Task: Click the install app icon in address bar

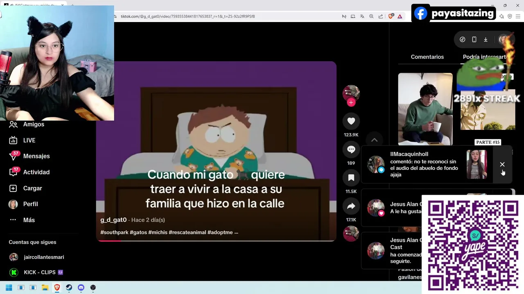Action: tap(353, 16)
